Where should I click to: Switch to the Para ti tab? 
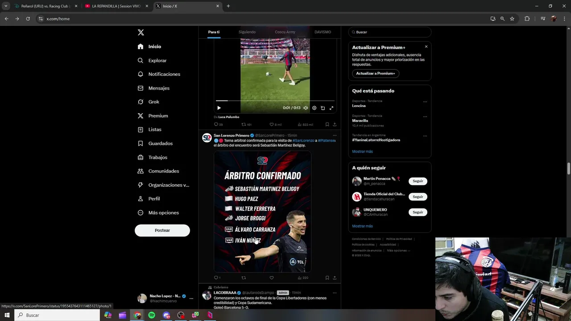(214, 32)
